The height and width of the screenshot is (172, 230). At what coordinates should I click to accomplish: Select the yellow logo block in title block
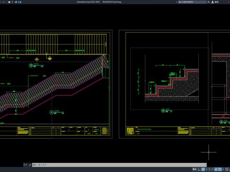(x=130, y=131)
